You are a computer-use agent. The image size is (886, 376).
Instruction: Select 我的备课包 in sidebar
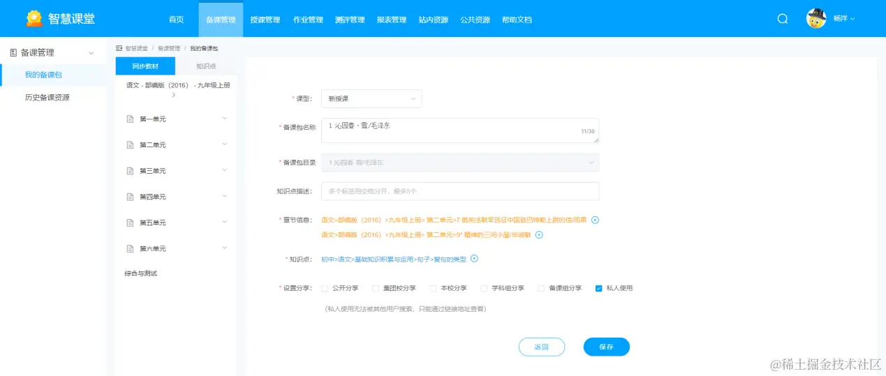point(53,75)
